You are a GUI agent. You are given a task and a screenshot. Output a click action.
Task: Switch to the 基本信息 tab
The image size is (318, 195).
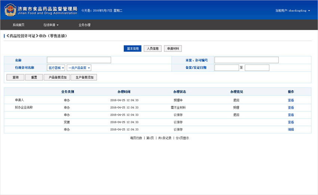pyautogui.click(x=132, y=48)
